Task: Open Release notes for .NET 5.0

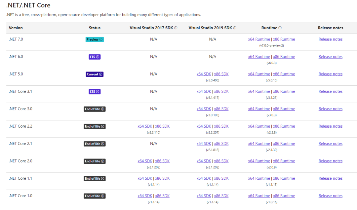Action: point(331,74)
